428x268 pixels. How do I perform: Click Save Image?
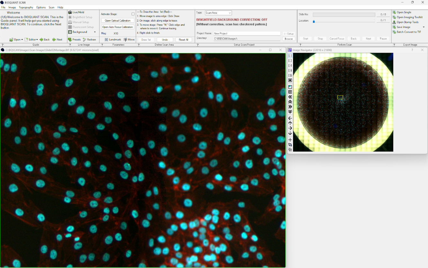pos(401,27)
